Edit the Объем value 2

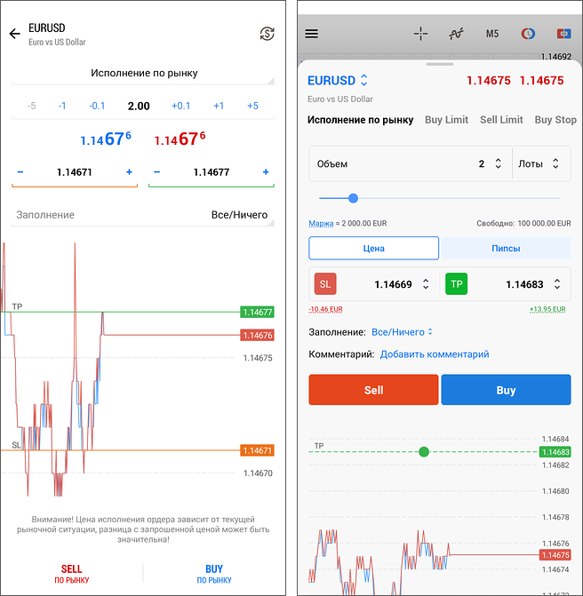click(482, 163)
